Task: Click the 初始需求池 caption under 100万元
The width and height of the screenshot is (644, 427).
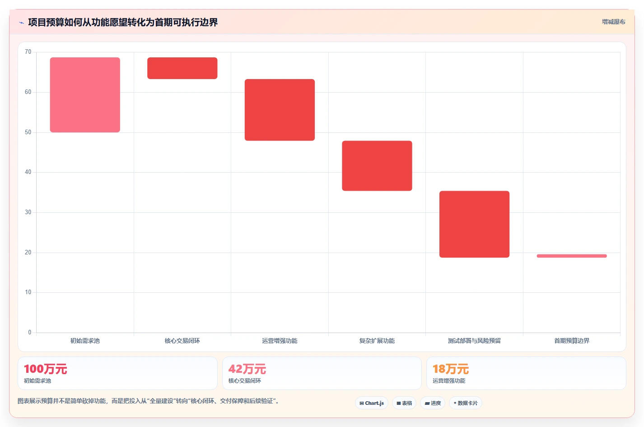Action: pos(37,381)
